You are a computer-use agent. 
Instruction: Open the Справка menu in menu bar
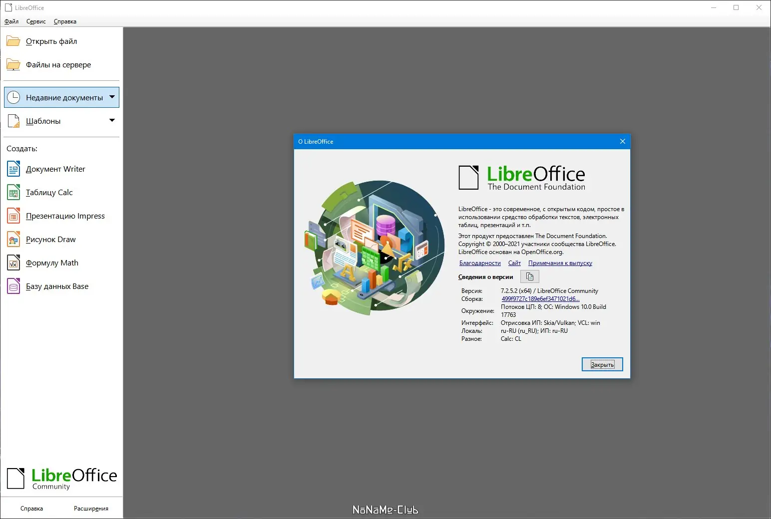(65, 21)
